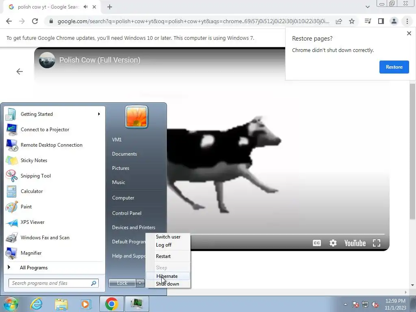This screenshot has height=312, width=416.
Task: Open clock showing 12:59 PM
Action: tap(395, 304)
